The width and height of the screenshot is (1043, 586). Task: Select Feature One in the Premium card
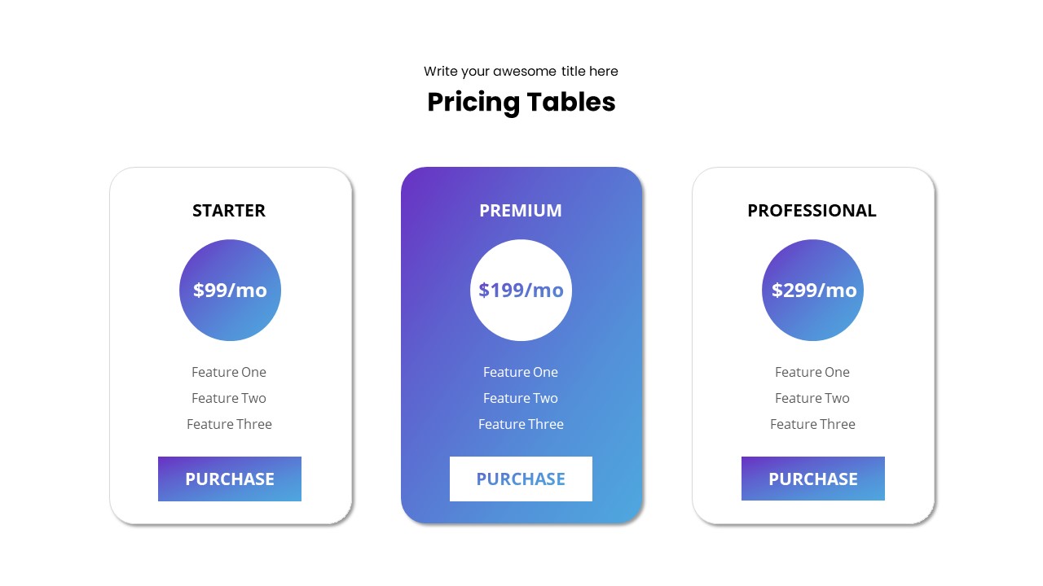[521, 372]
